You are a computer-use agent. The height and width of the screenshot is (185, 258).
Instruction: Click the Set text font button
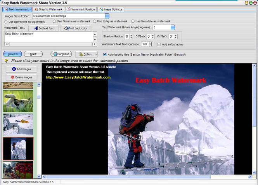(43, 28)
